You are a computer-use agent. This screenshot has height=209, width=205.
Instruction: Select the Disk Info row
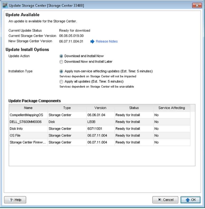tap(100, 129)
